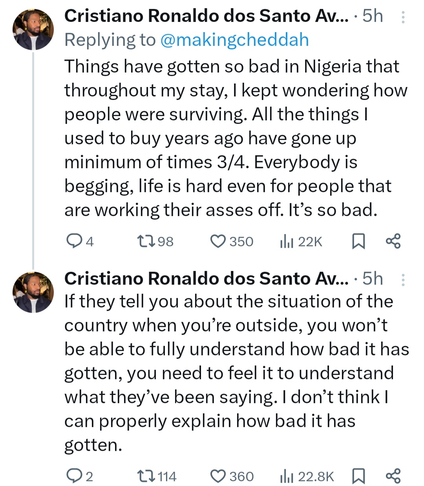Retweet the second tweet with 114 reposts
Screen dimensions: 424x486
[146, 476]
